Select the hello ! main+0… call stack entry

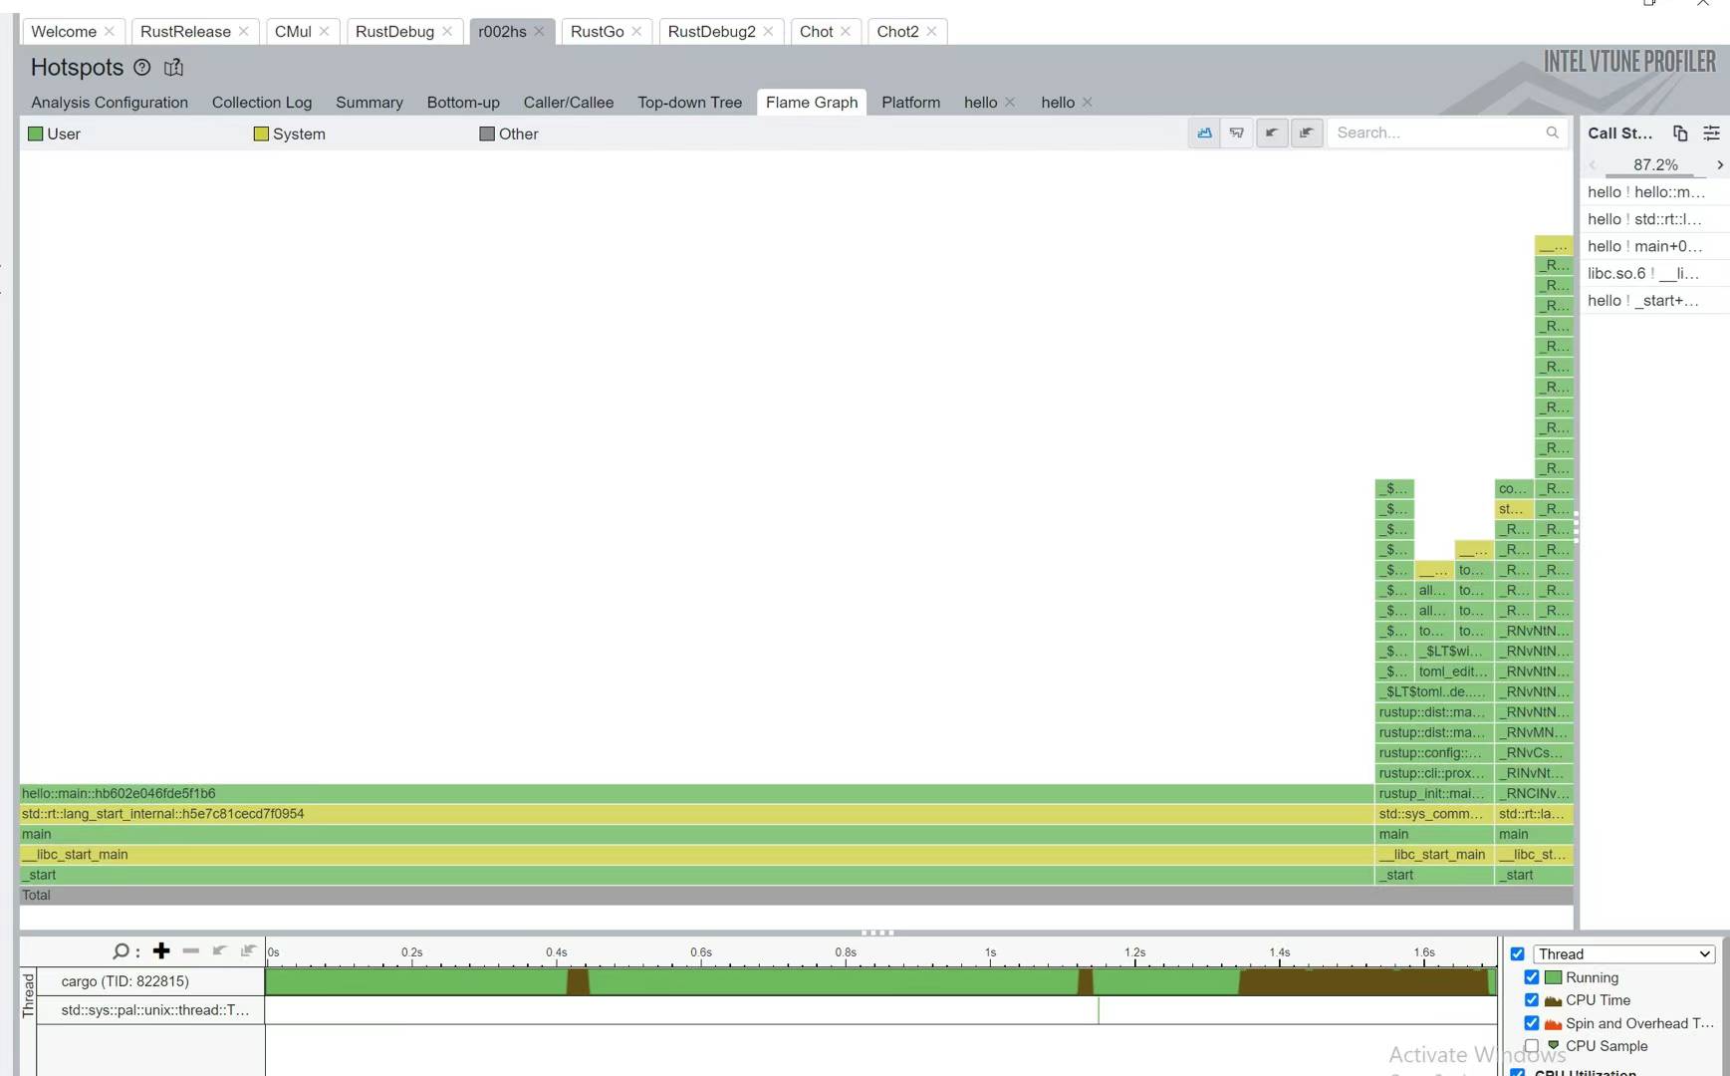tap(1654, 246)
